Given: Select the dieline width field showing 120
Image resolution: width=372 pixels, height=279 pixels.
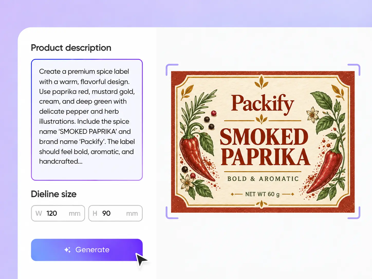Looking at the screenshot, I should (58, 213).
